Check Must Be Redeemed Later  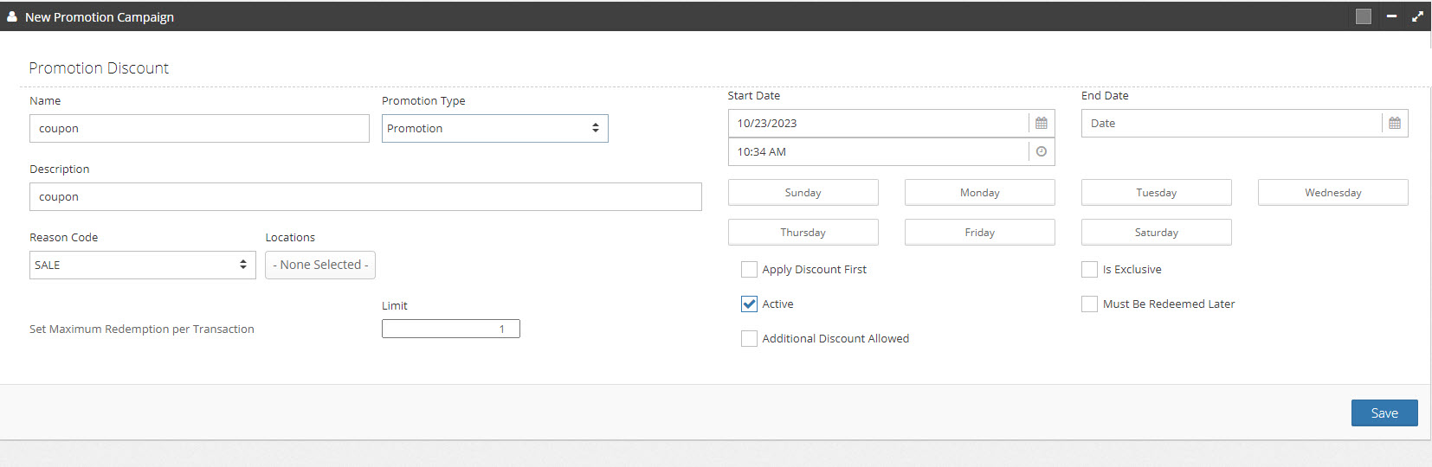click(x=1089, y=304)
